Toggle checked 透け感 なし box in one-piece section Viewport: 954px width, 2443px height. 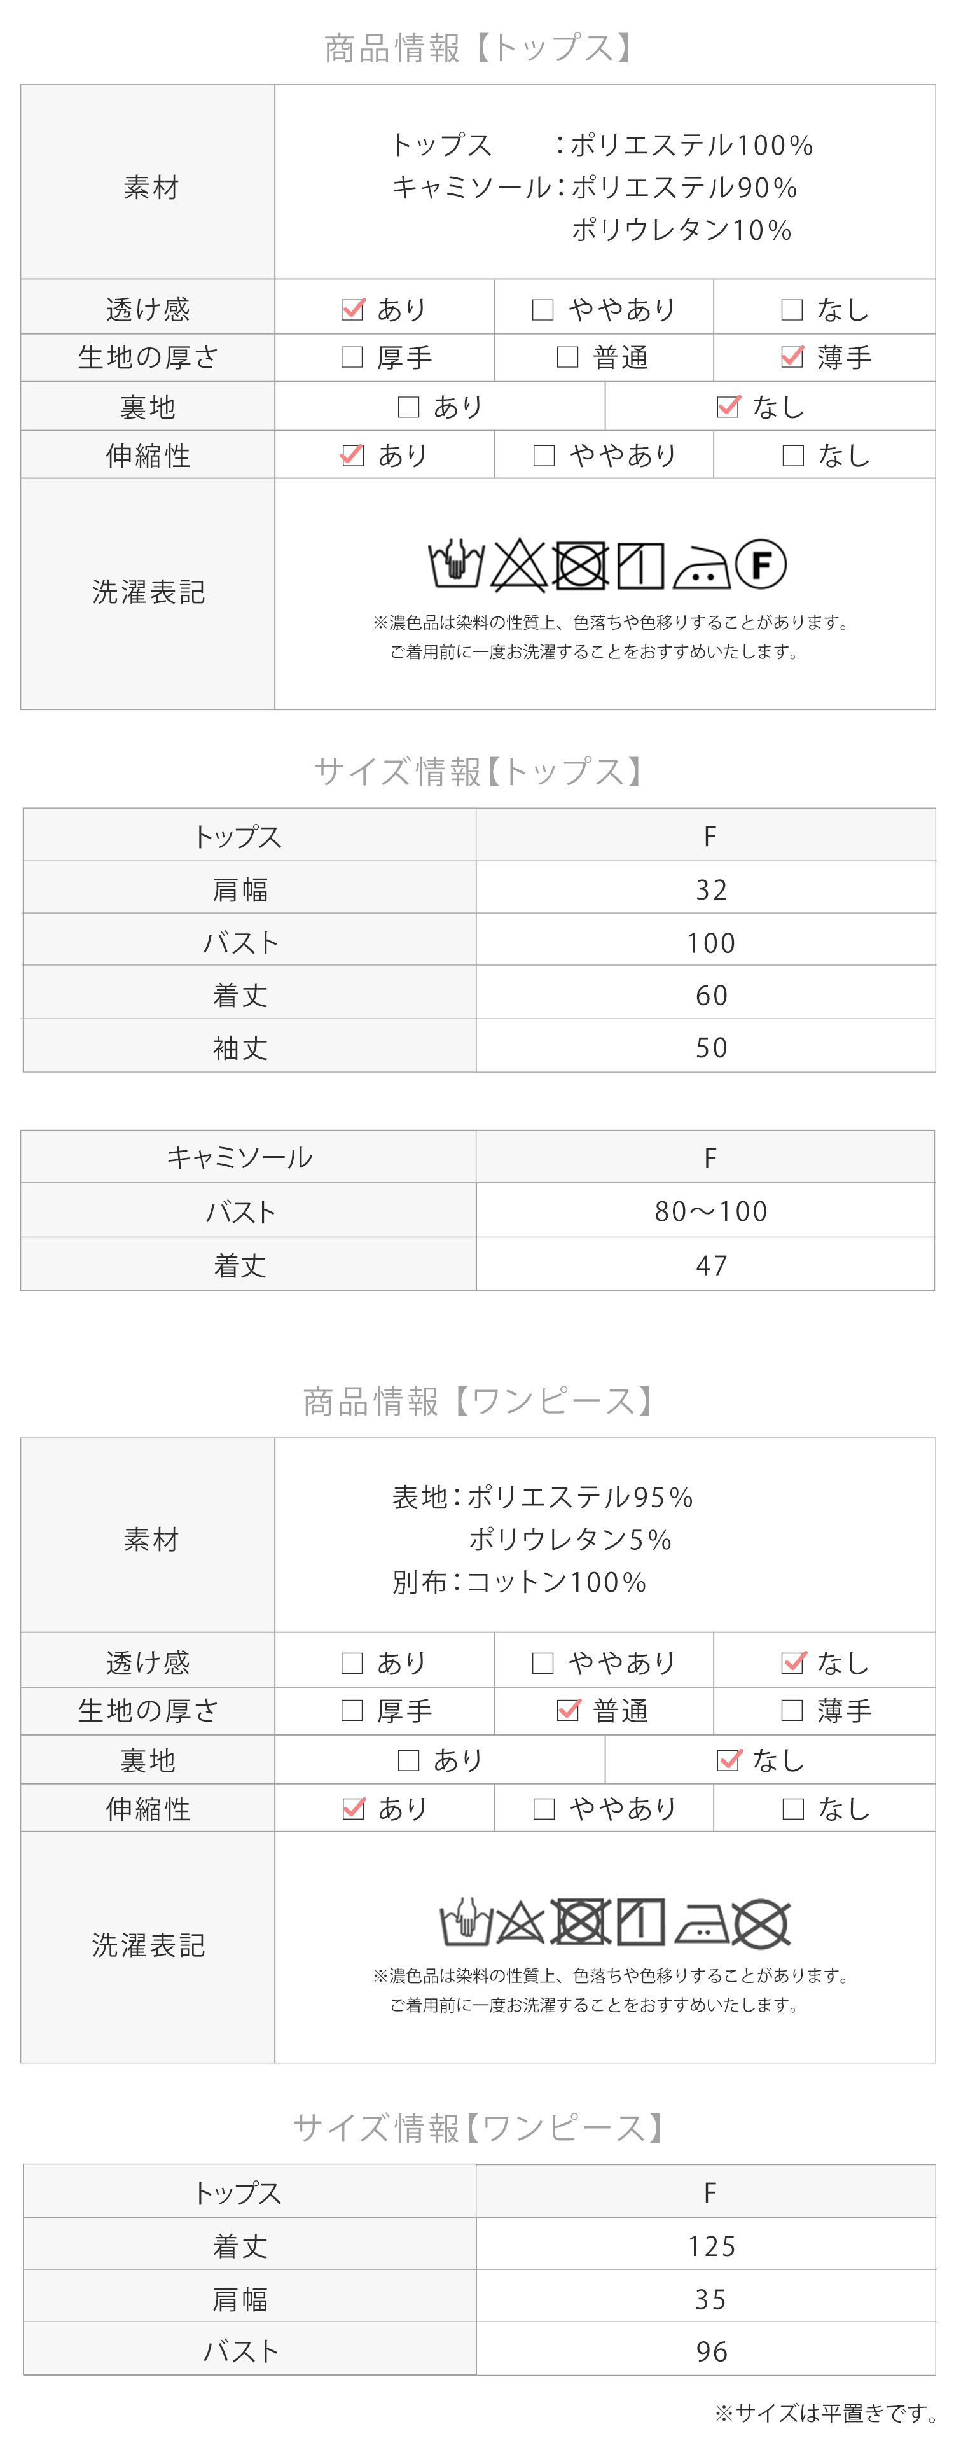pyautogui.click(x=793, y=1662)
